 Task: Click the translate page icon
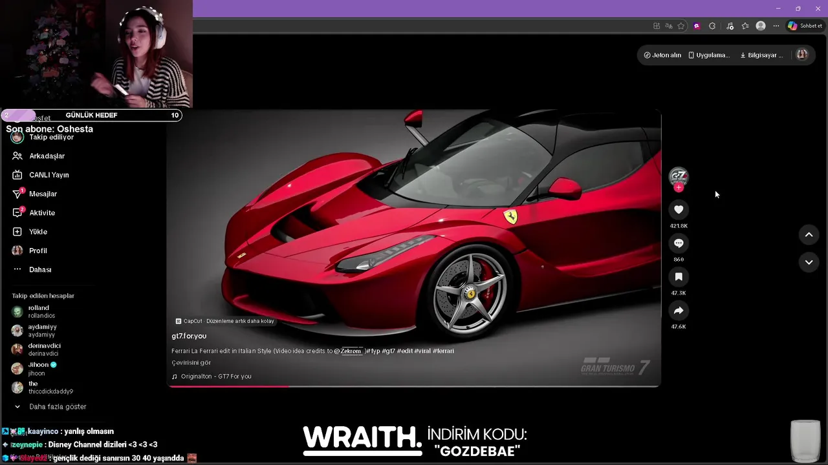point(669,26)
